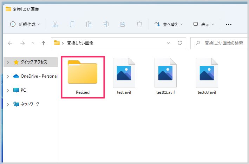Click the test02.avif file name label
This screenshot has height=164, width=249.
coord(165,92)
